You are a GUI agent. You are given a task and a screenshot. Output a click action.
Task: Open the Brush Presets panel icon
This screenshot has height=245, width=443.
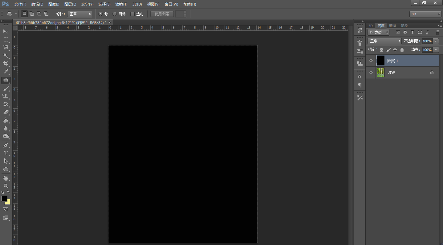(x=360, y=43)
